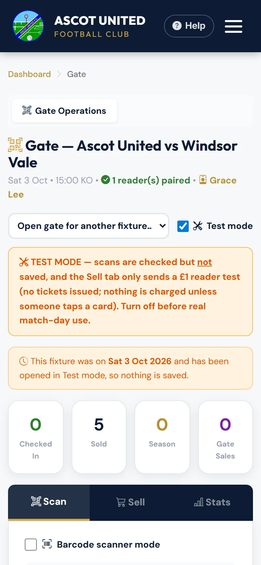261x565 pixels.
Task: Open the Gate Operations button
Action: (x=64, y=111)
